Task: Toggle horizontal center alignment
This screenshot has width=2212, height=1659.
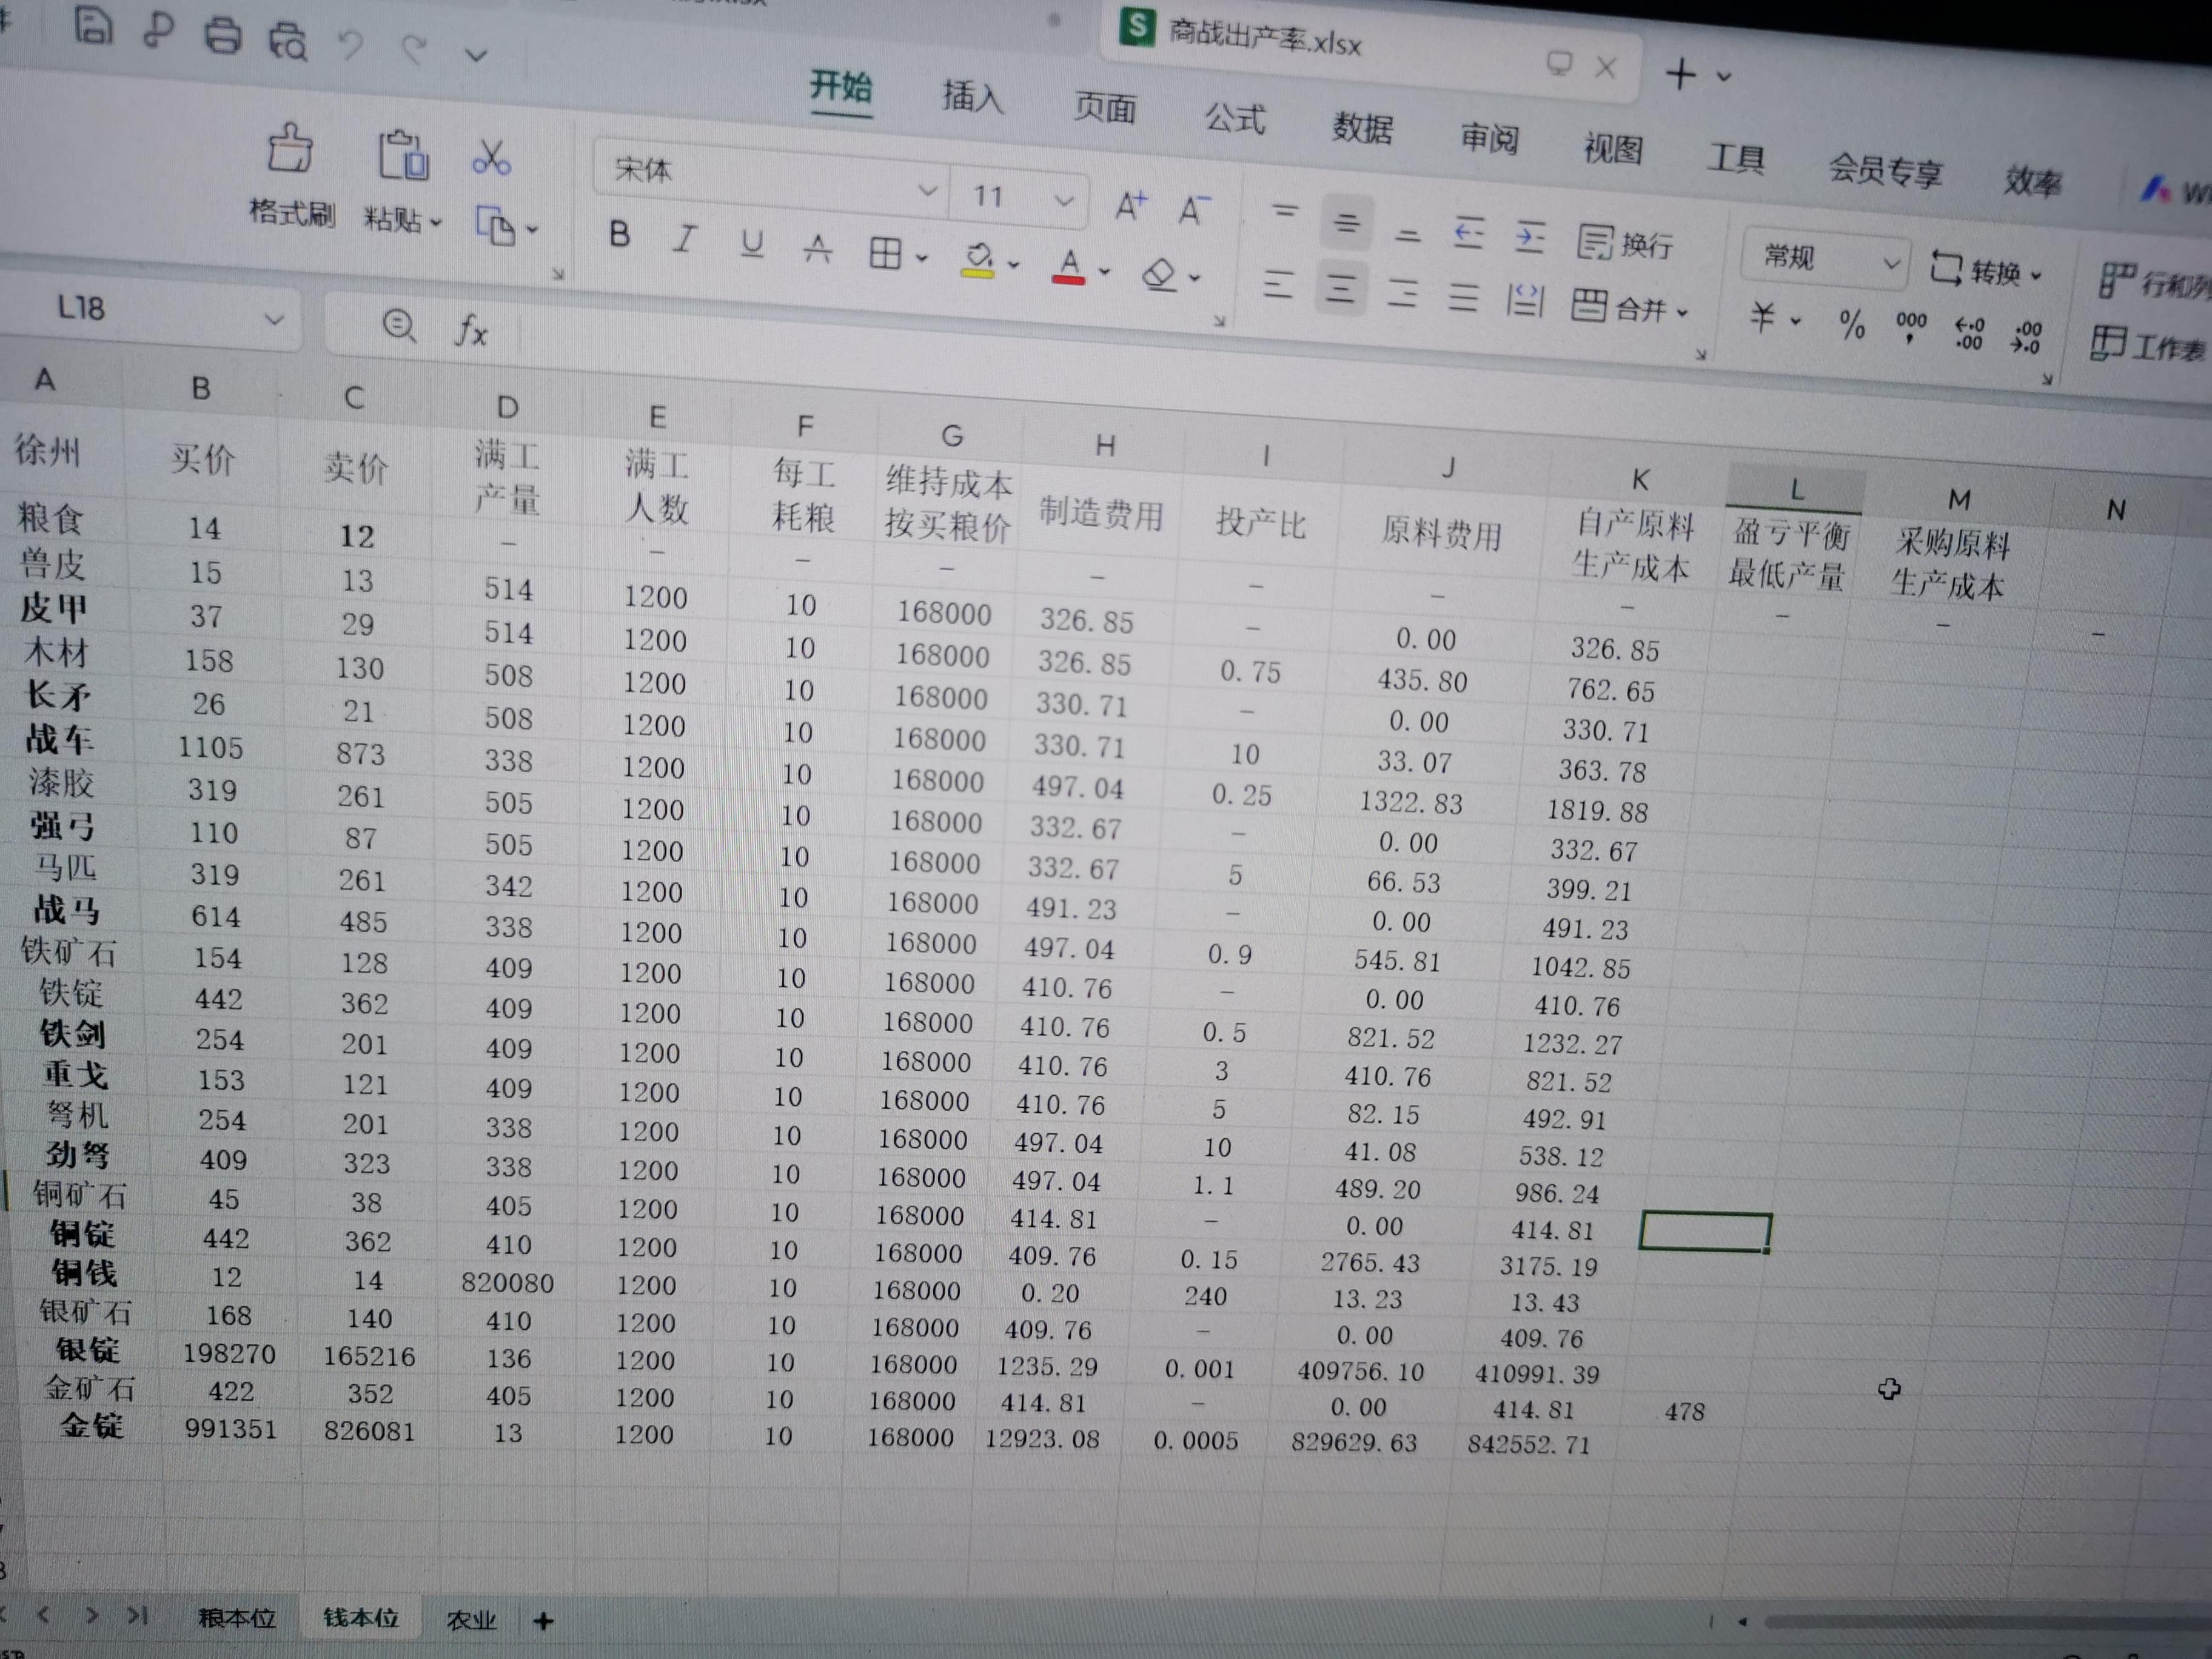Action: 1340,289
